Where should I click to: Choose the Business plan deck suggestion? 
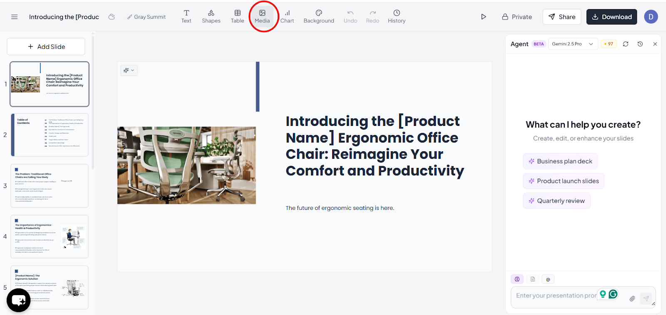[x=560, y=161]
